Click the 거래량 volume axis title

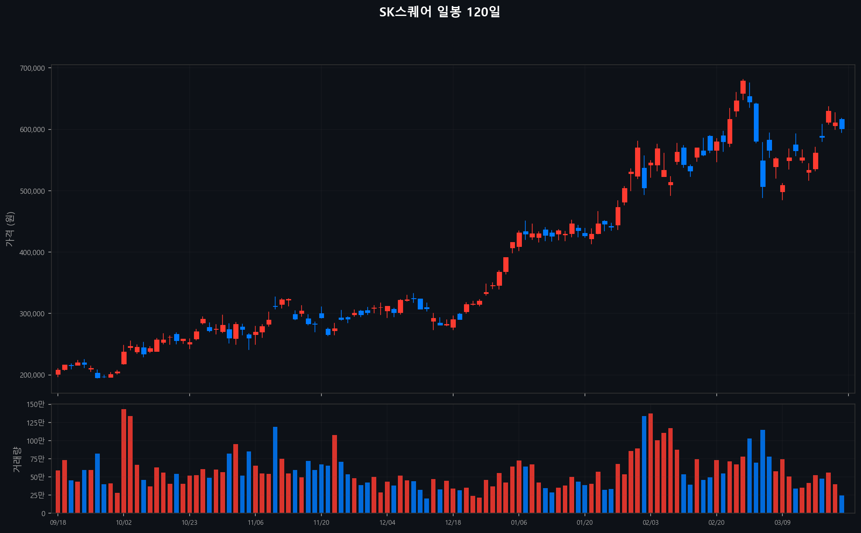pos(17,459)
